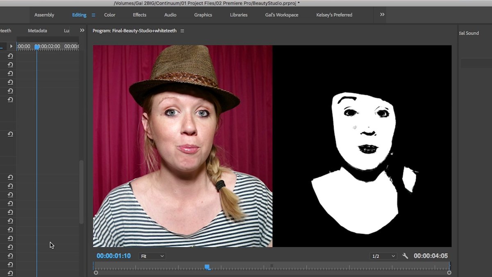Click the right zoom scroll bar handle
Viewport: 492px width, 277px height.
[449, 272]
